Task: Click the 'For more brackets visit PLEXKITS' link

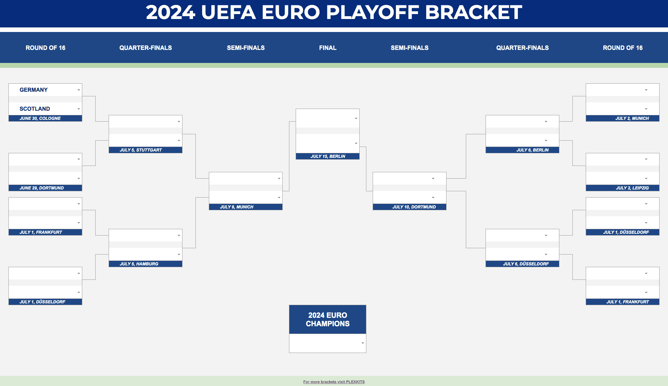Action: (x=334, y=382)
